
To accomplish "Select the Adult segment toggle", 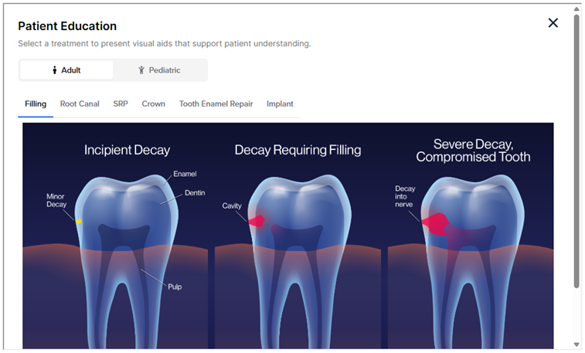I will (66, 70).
